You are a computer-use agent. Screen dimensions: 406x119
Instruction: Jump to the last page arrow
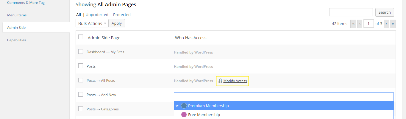(x=393, y=24)
